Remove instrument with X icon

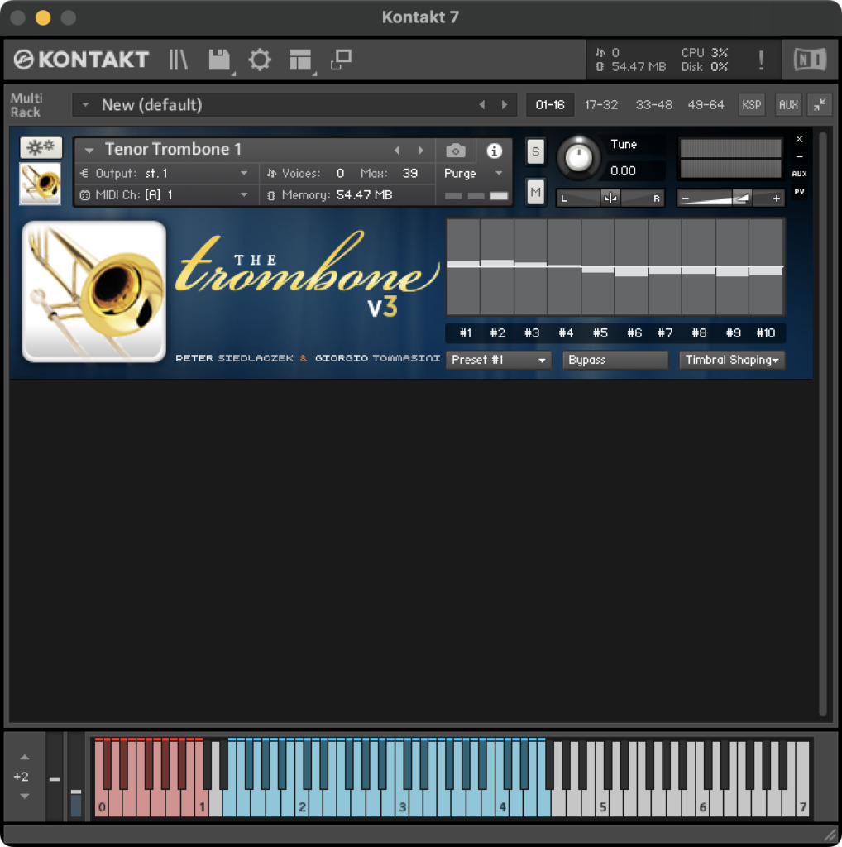799,139
